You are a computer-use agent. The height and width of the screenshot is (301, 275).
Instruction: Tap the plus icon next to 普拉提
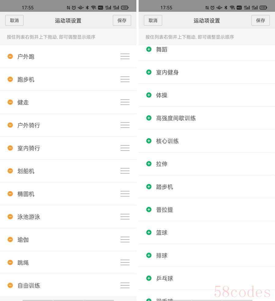pos(149,210)
